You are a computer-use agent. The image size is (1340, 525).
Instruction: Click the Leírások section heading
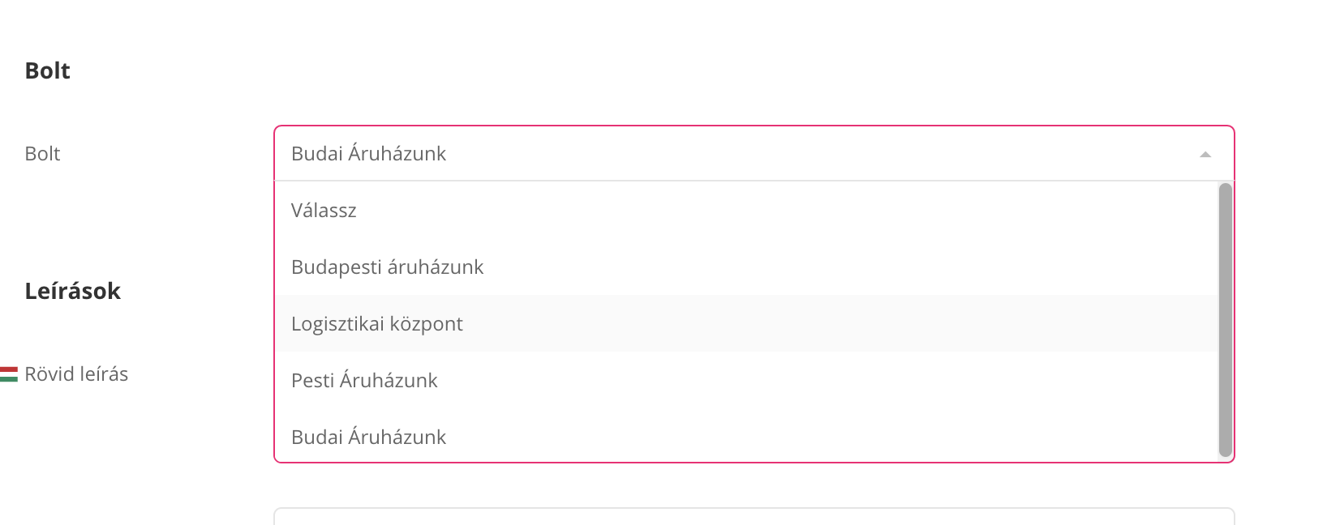(x=73, y=292)
